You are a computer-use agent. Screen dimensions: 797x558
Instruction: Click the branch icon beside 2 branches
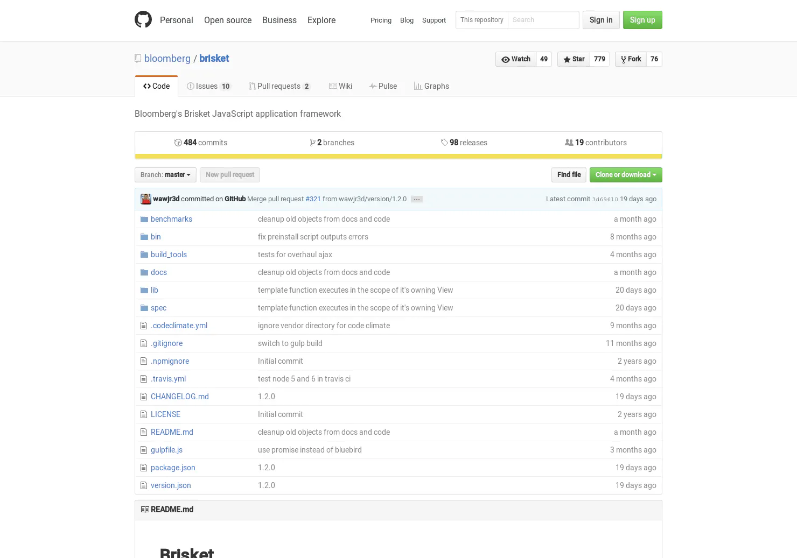[x=312, y=143]
